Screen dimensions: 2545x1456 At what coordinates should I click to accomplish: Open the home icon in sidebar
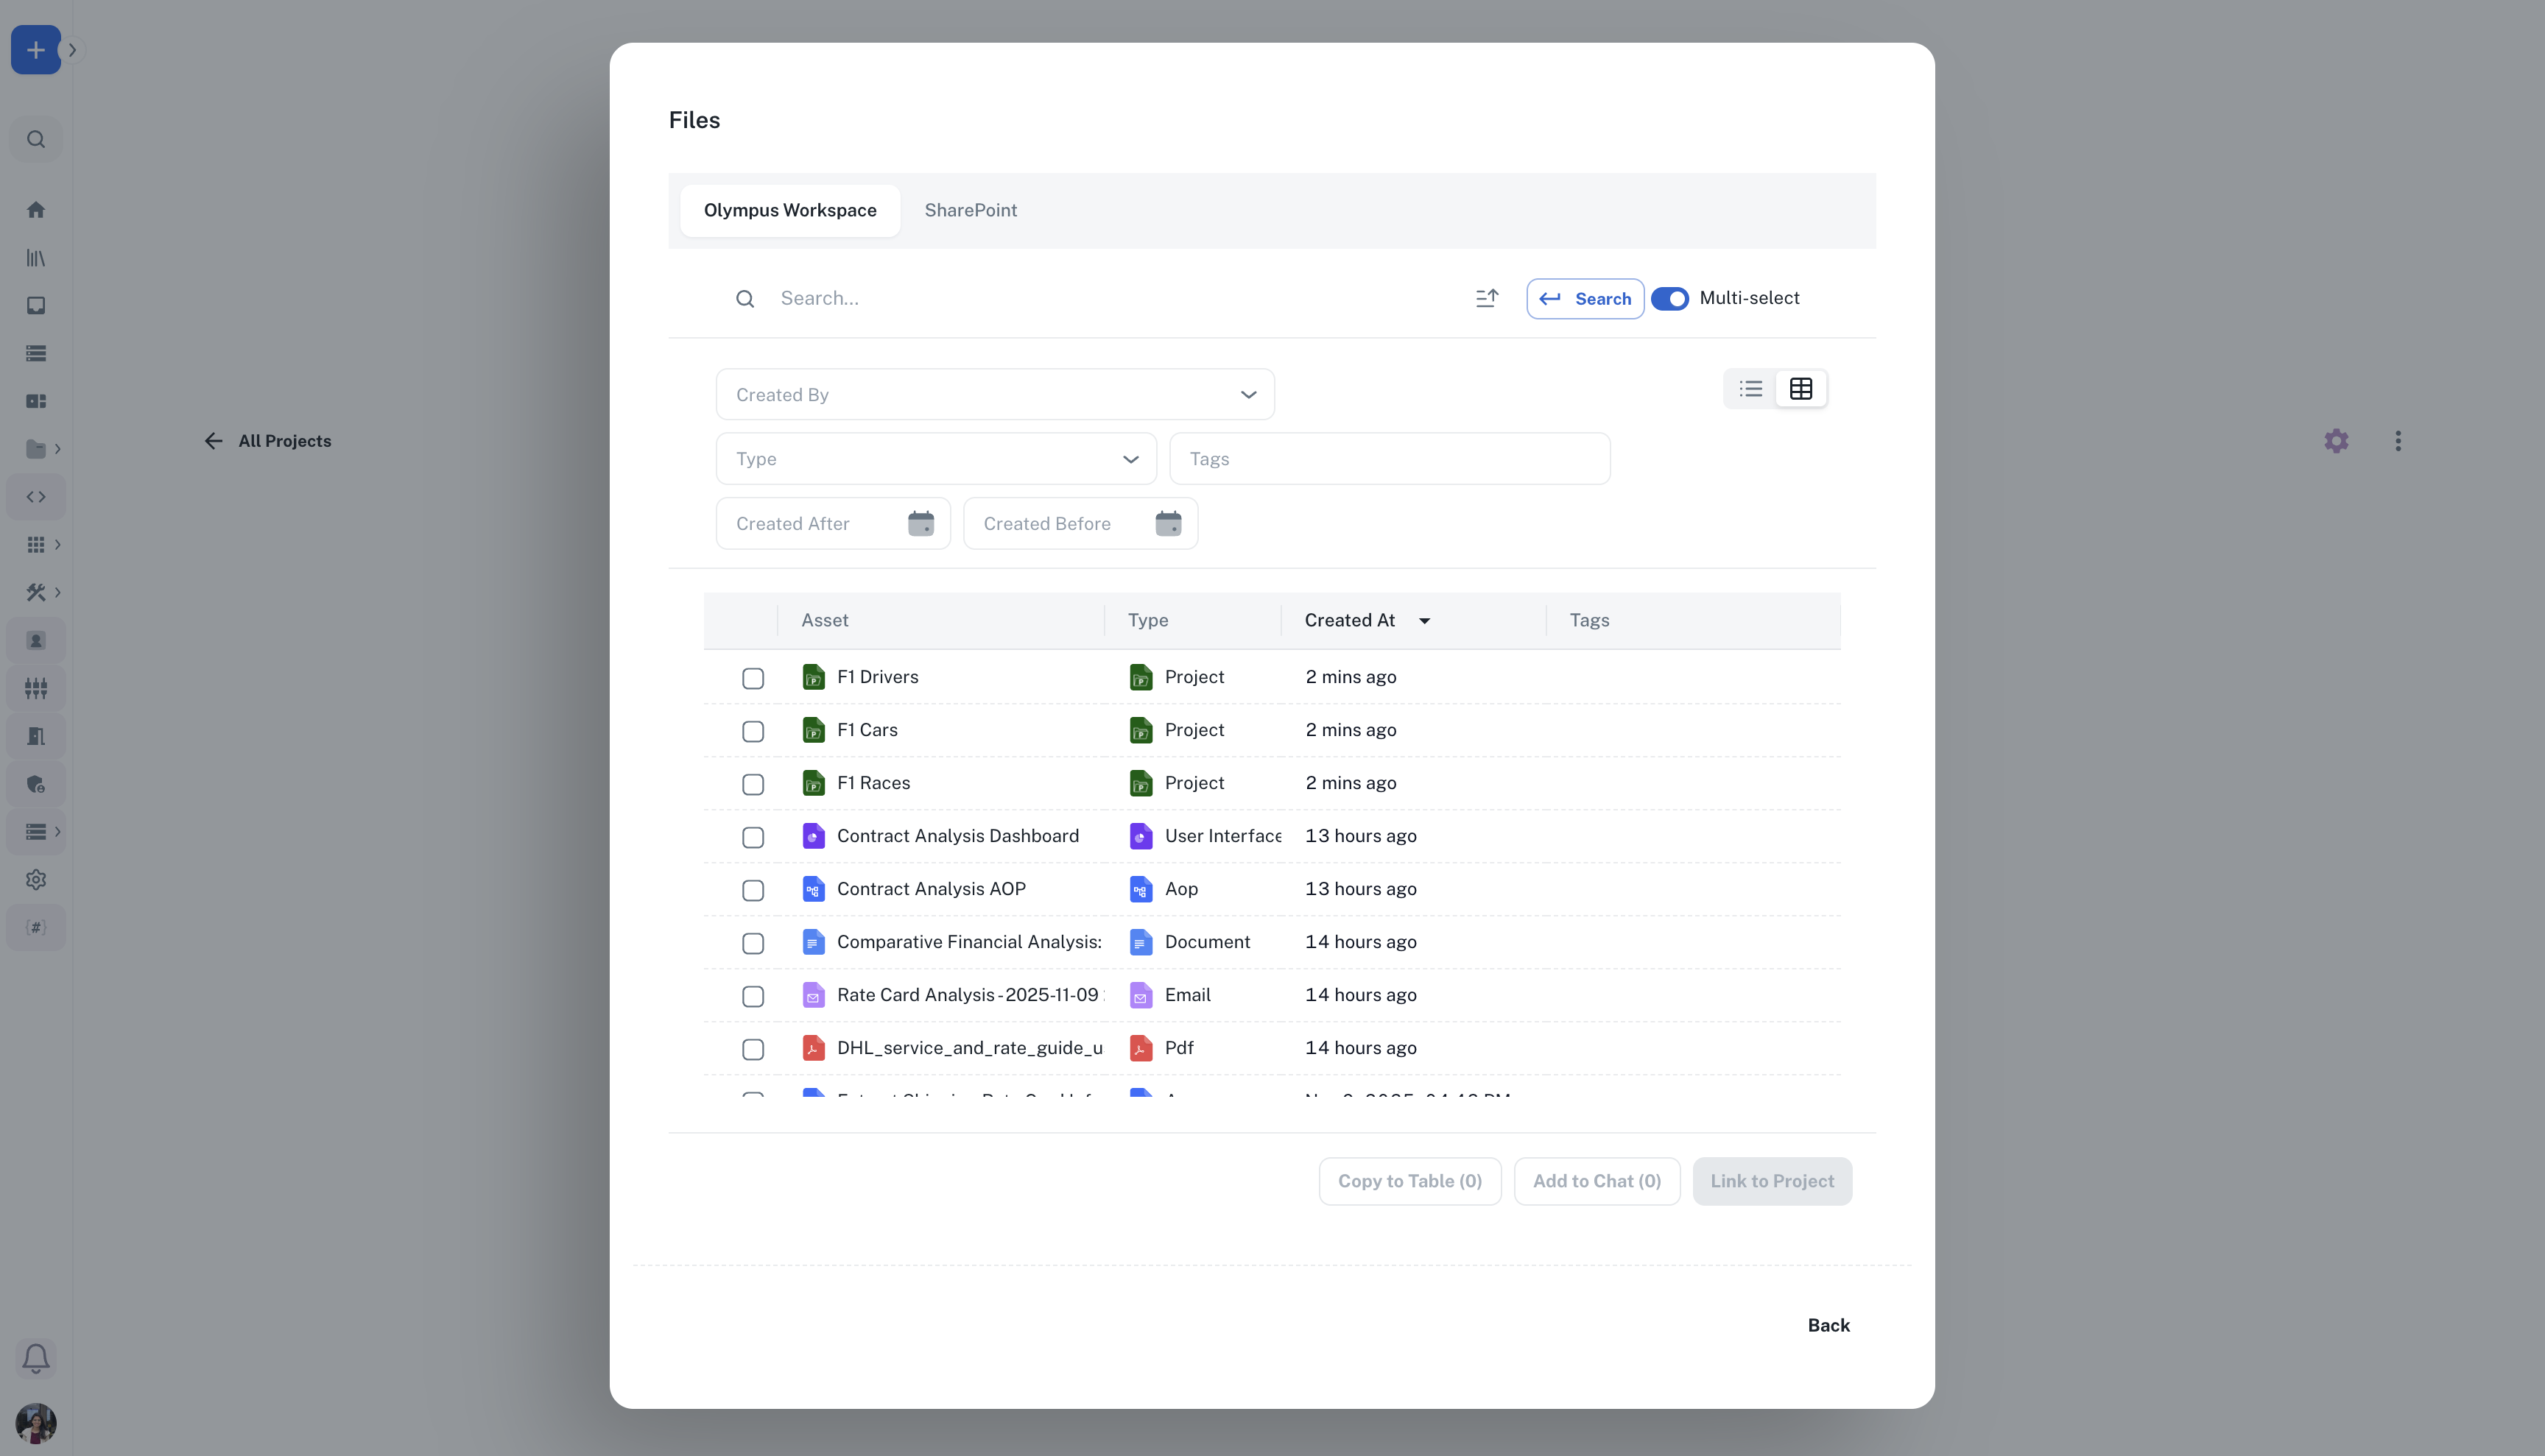point(36,210)
